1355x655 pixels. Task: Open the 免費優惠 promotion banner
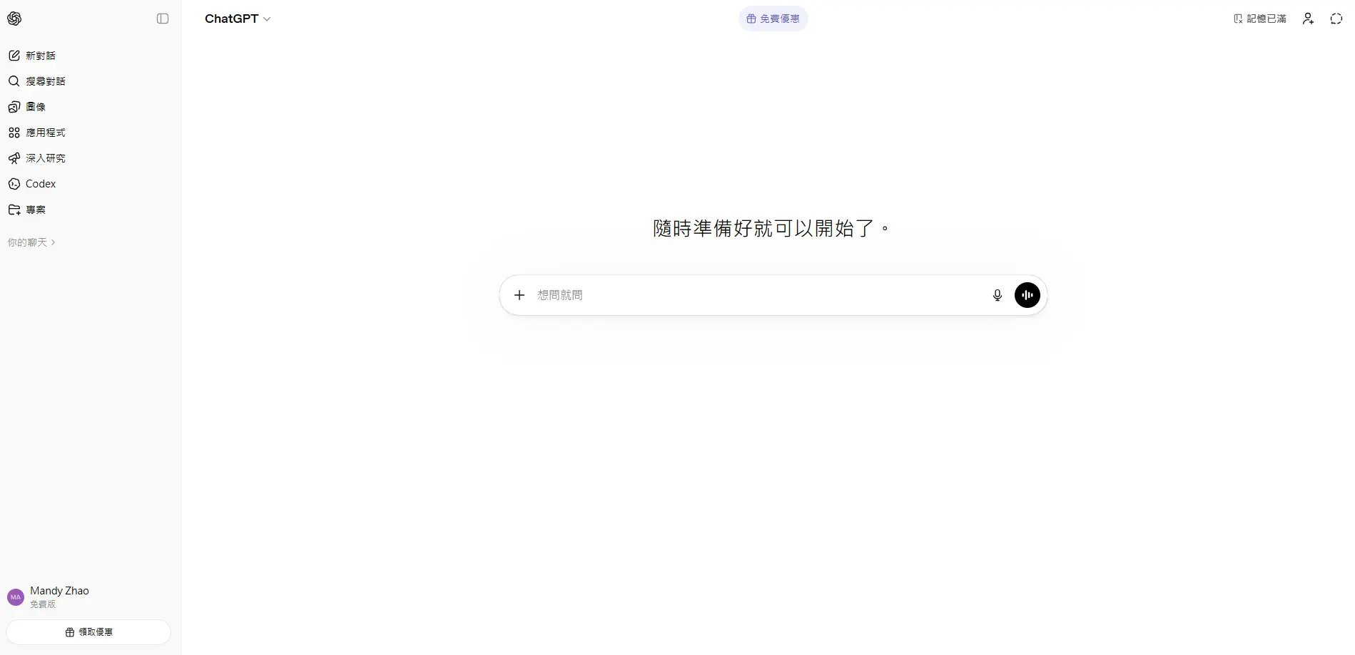(x=773, y=19)
